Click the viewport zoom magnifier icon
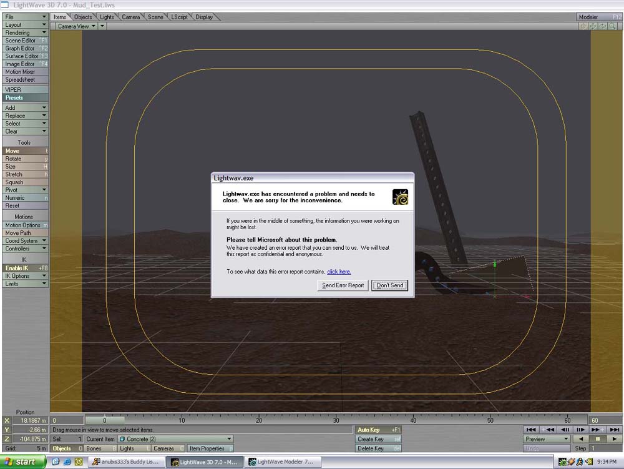624x469 pixels. [613, 26]
